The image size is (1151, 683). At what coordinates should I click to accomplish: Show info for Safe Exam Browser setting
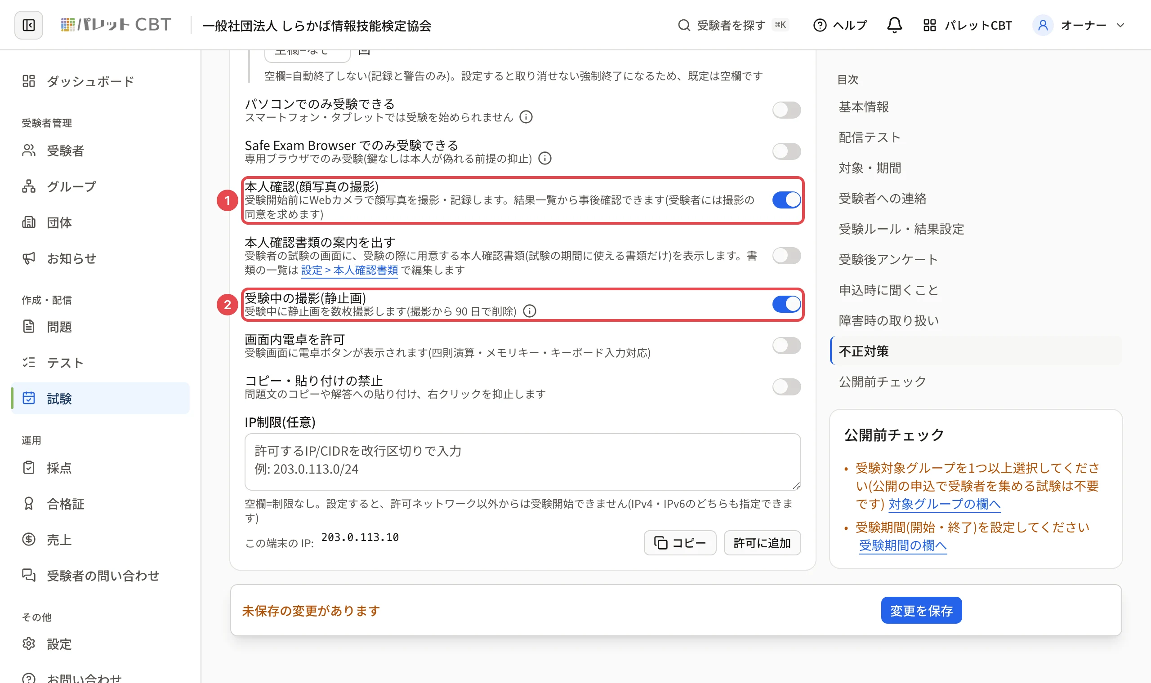(544, 158)
